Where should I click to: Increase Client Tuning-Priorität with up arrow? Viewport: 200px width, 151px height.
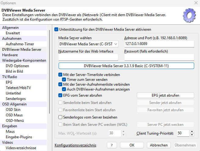192,132
